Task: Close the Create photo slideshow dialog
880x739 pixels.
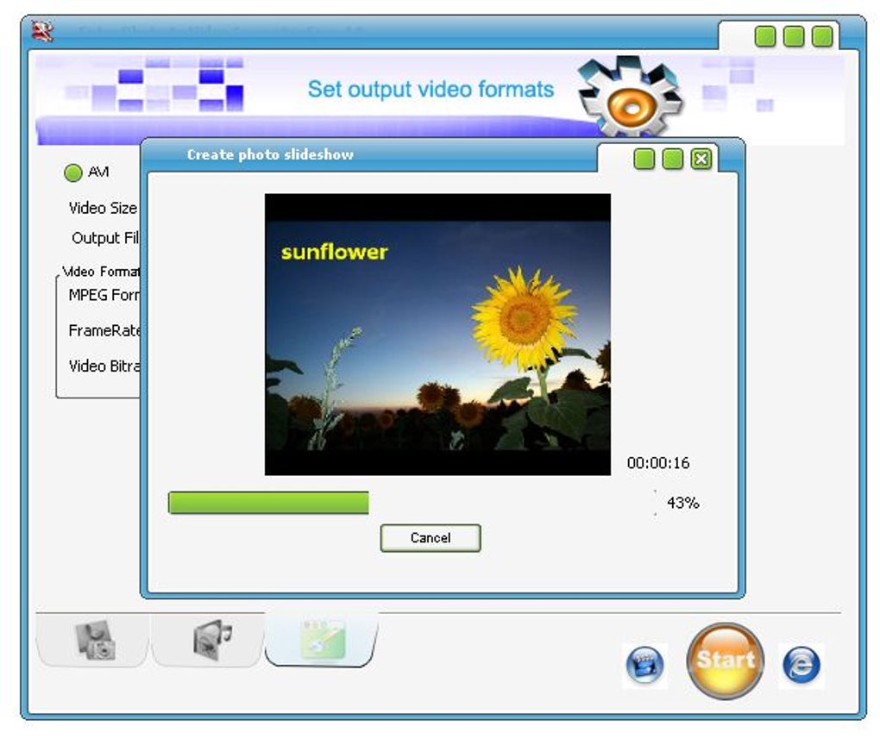Action: point(701,160)
